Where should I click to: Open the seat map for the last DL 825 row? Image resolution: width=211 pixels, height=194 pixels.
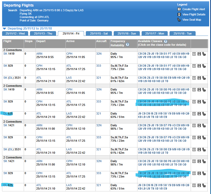pos(204,185)
